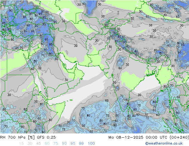Select the legend value 100

(91, 143)
